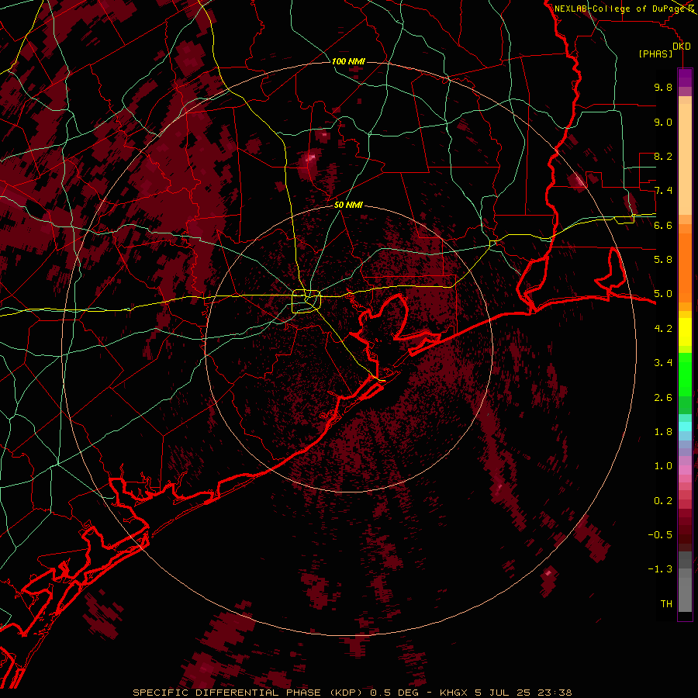Click the 6.6 value on the scale

point(663,225)
